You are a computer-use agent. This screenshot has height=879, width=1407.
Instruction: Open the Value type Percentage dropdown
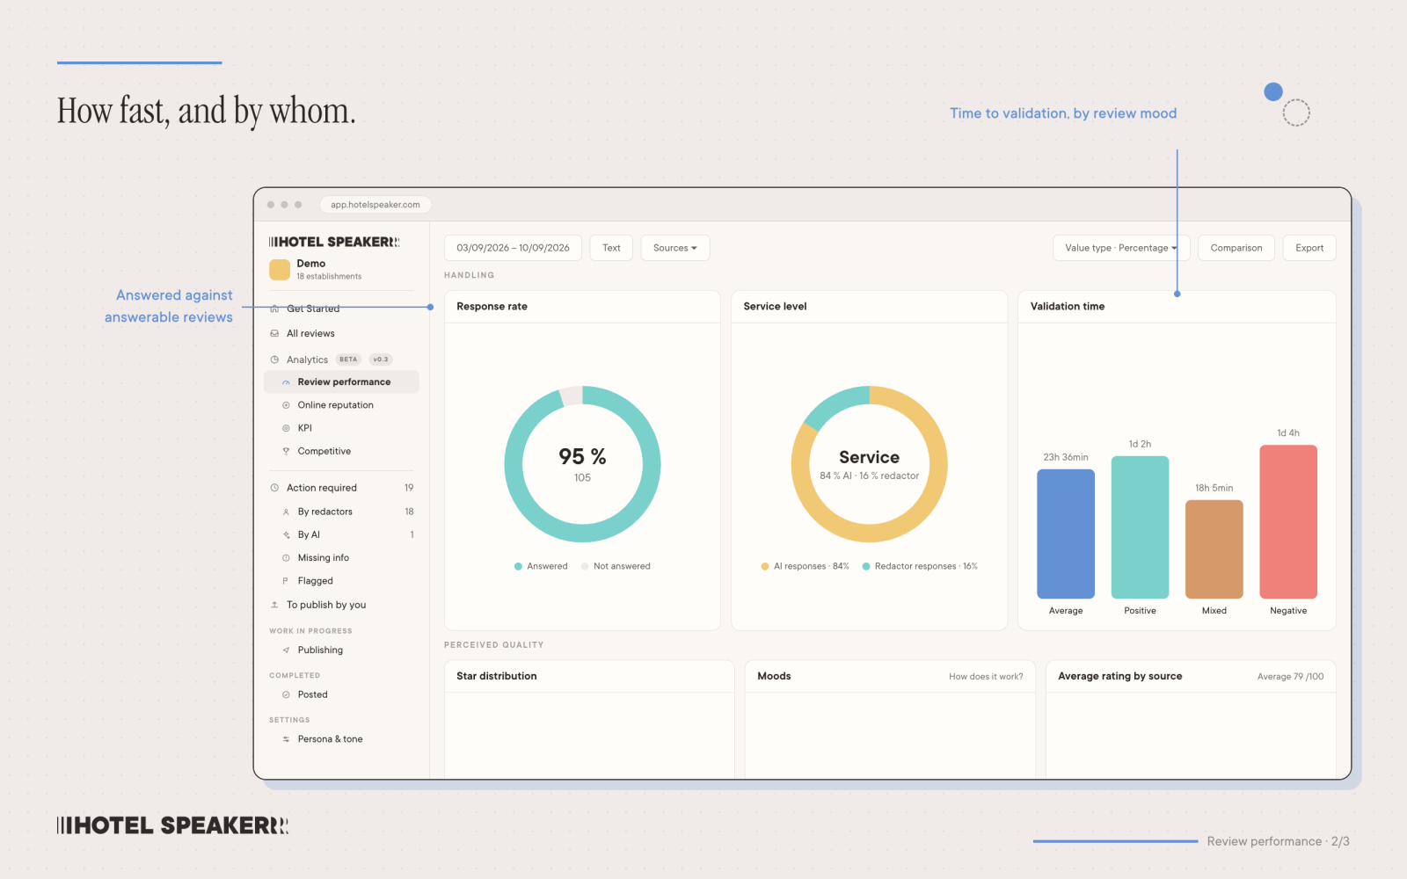[x=1121, y=248]
